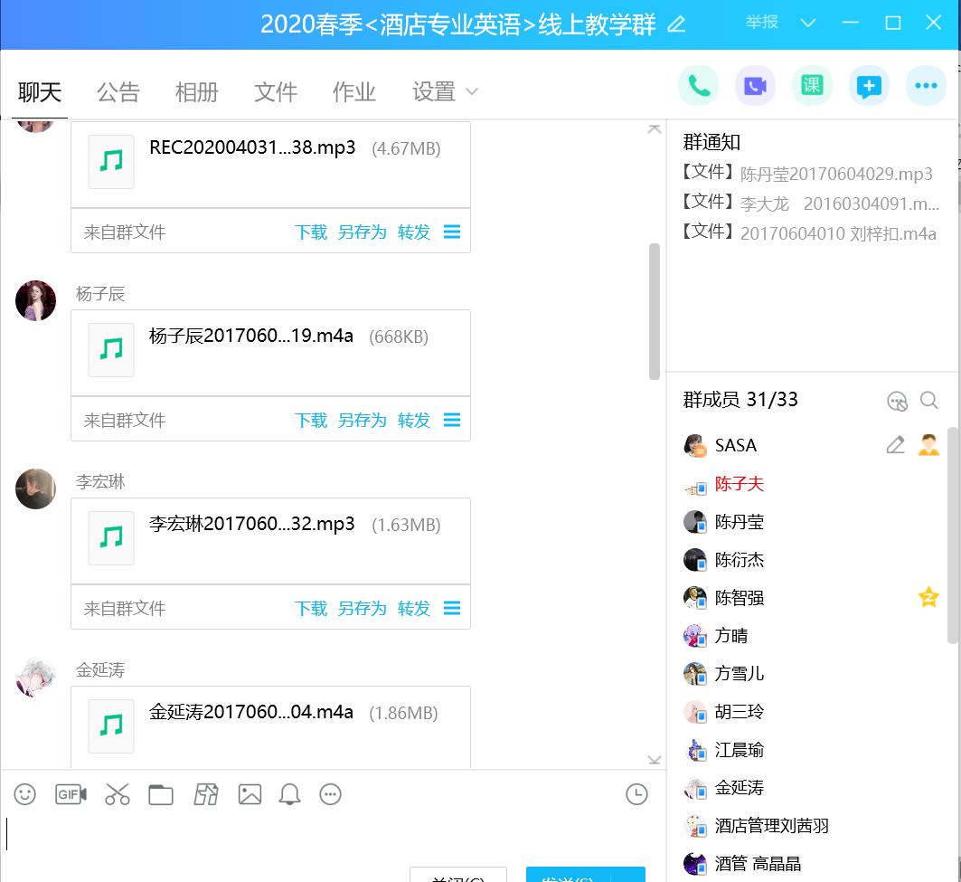Viewport: 961px width, 882px height.
Task: Open message history clock icon
Action: (636, 794)
